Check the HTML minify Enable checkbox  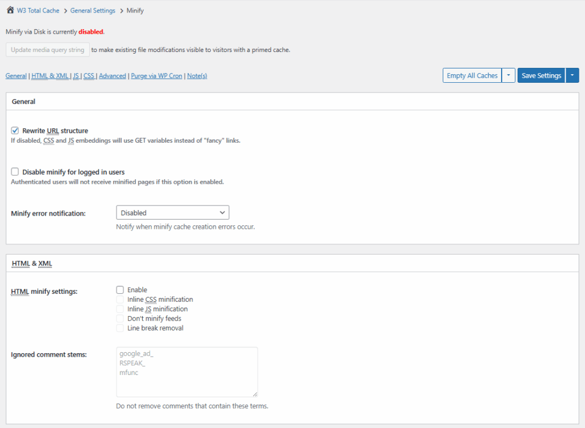tap(120, 290)
